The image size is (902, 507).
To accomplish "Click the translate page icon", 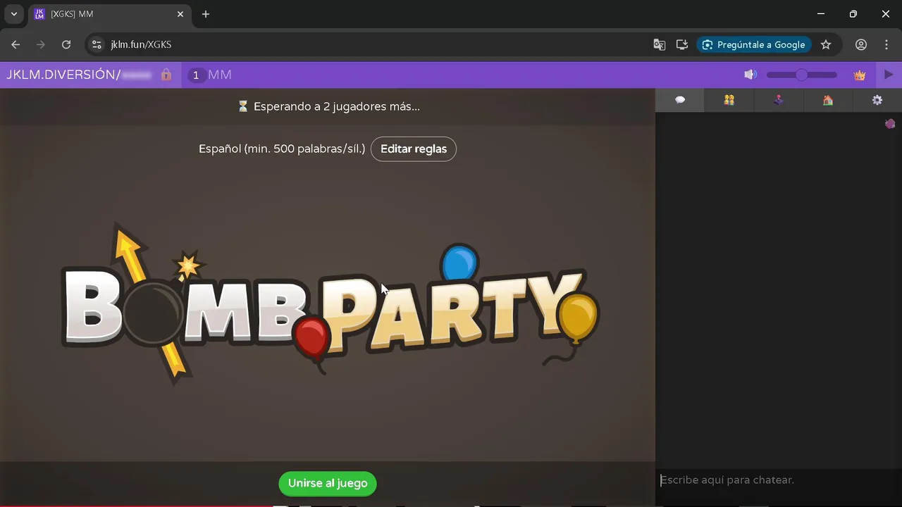I will 660,44.
